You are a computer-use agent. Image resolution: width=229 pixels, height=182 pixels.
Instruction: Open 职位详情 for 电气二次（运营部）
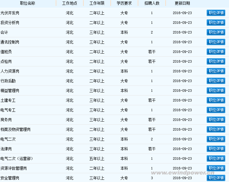click(x=216, y=159)
